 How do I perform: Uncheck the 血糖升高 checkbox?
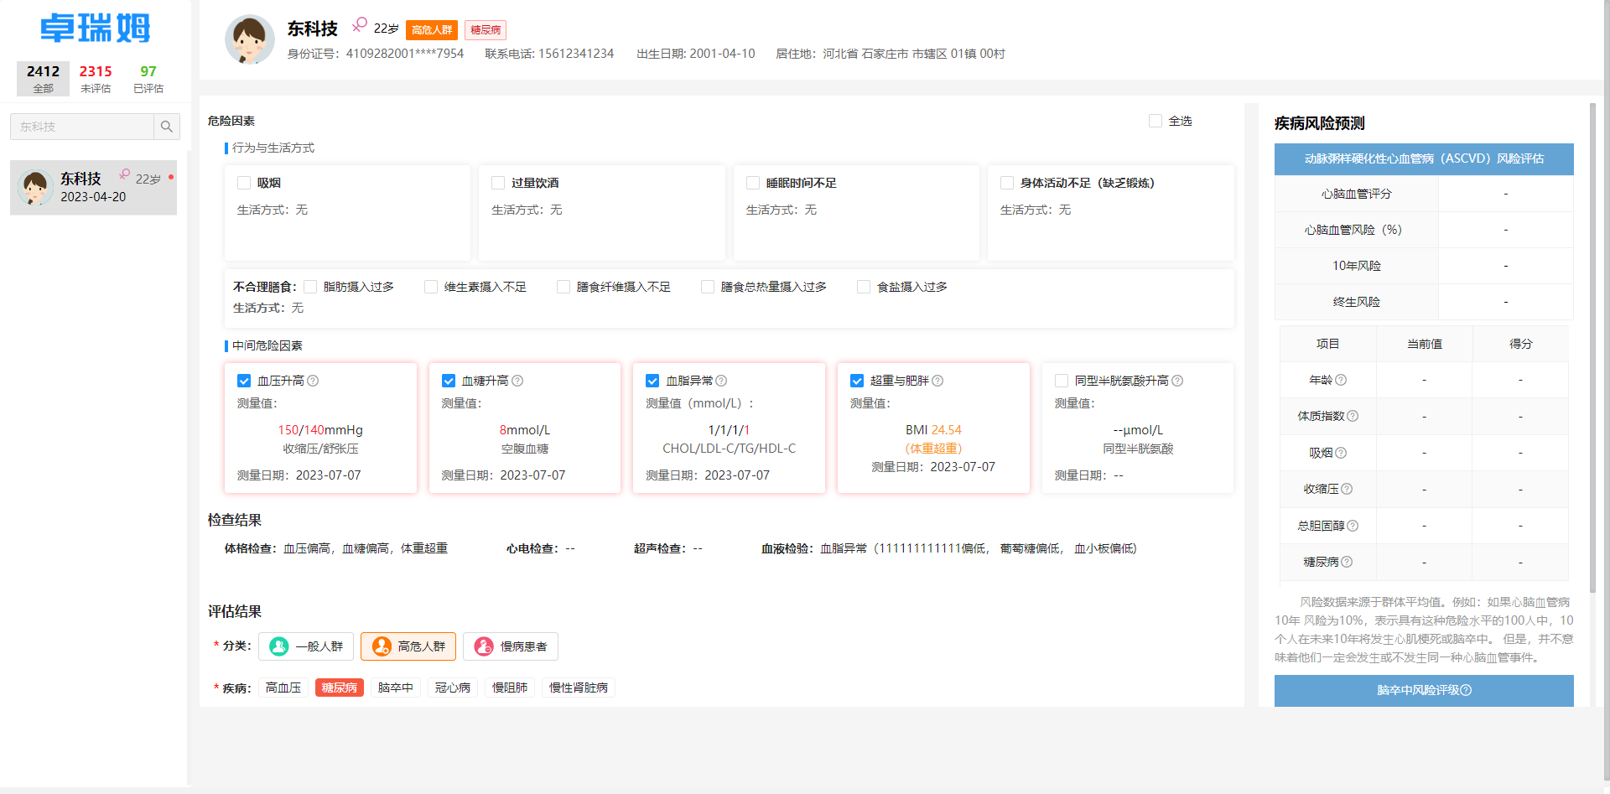pyautogui.click(x=449, y=380)
